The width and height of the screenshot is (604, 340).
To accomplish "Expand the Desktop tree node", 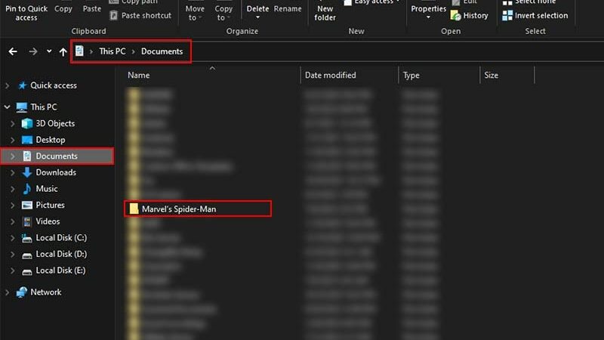I will pos(12,140).
